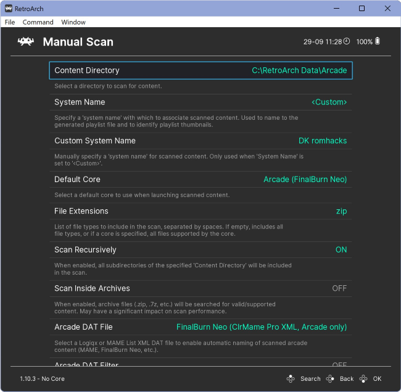Click the gamepad icon next to OK
401x392 pixels.
[x=363, y=378]
